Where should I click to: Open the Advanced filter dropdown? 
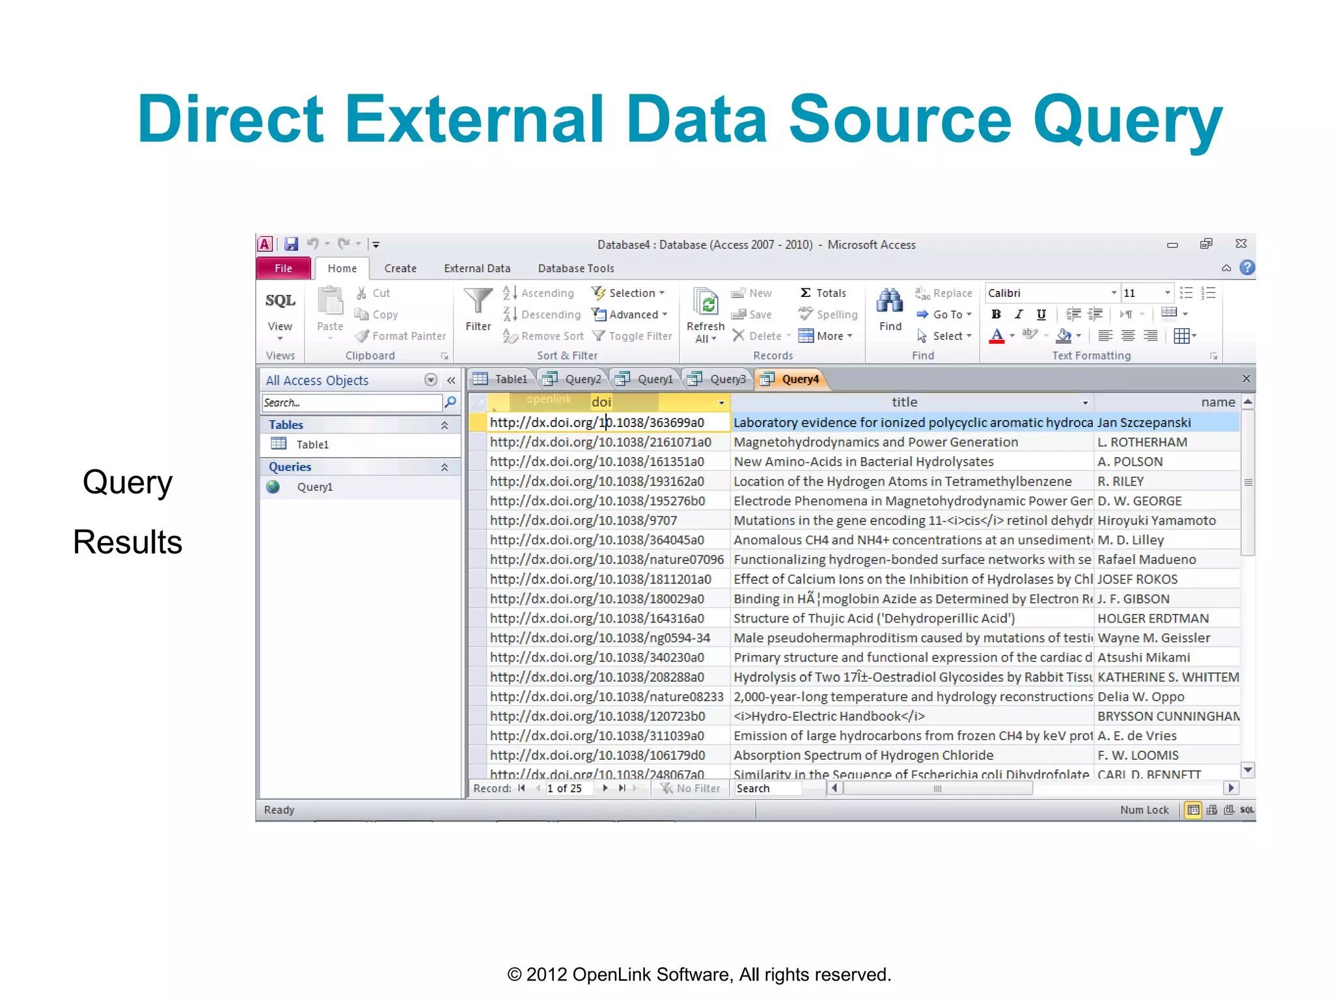click(630, 314)
